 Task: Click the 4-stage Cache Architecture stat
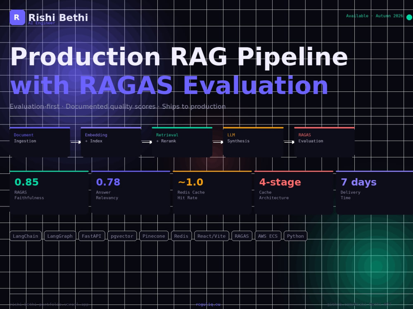click(294, 192)
